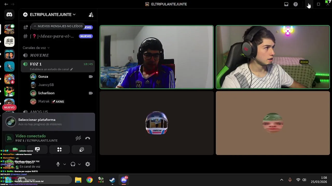Start an activity button

tap(59, 150)
